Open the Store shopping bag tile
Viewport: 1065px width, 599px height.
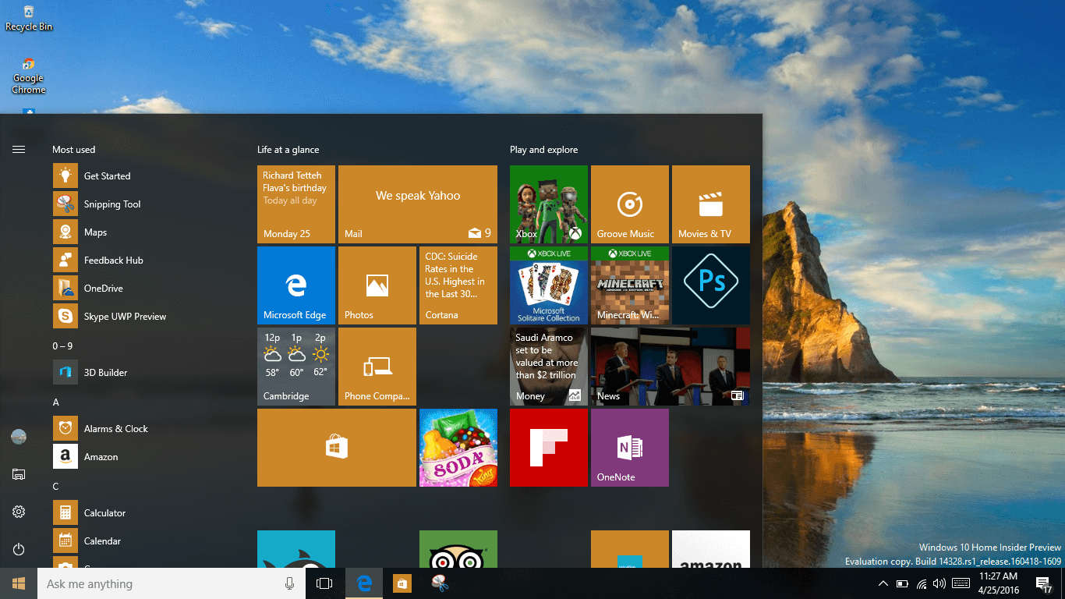tap(337, 448)
